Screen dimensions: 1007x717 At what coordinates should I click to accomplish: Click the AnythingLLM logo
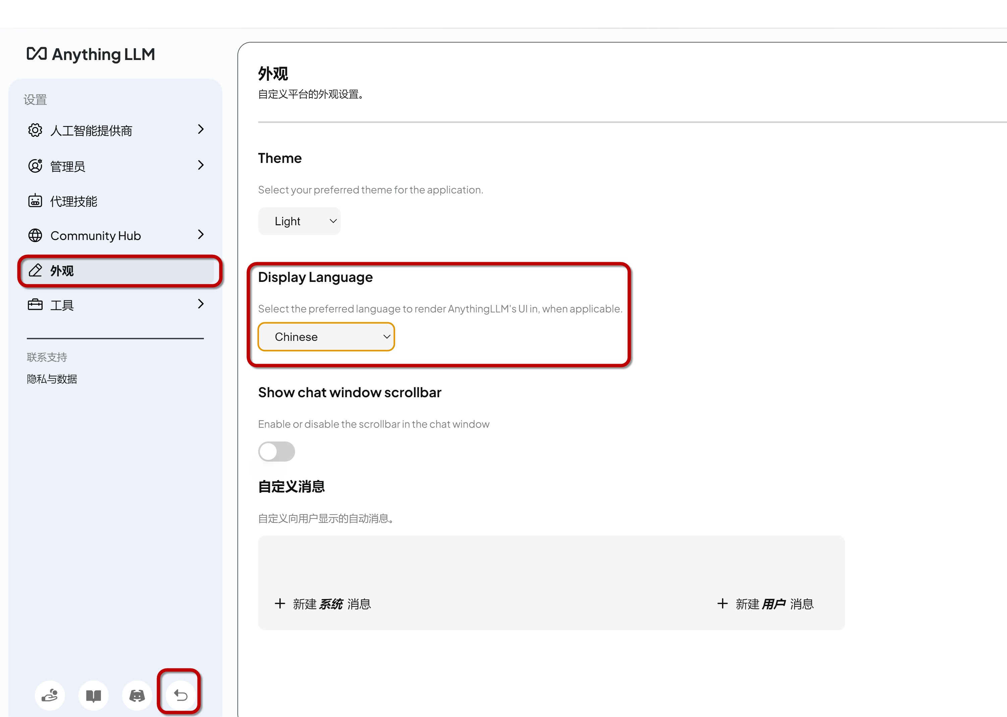[x=91, y=54]
